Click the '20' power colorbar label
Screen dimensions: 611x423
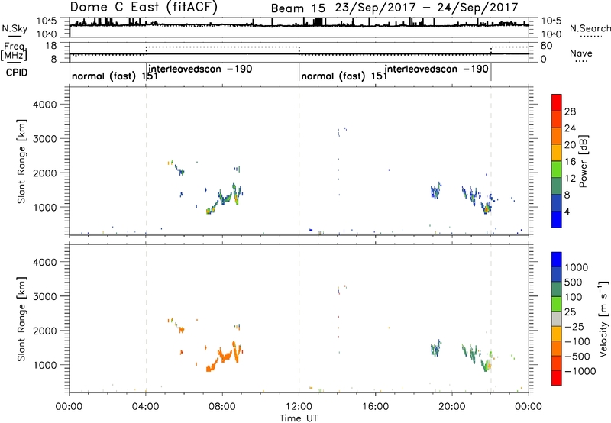[570, 145]
